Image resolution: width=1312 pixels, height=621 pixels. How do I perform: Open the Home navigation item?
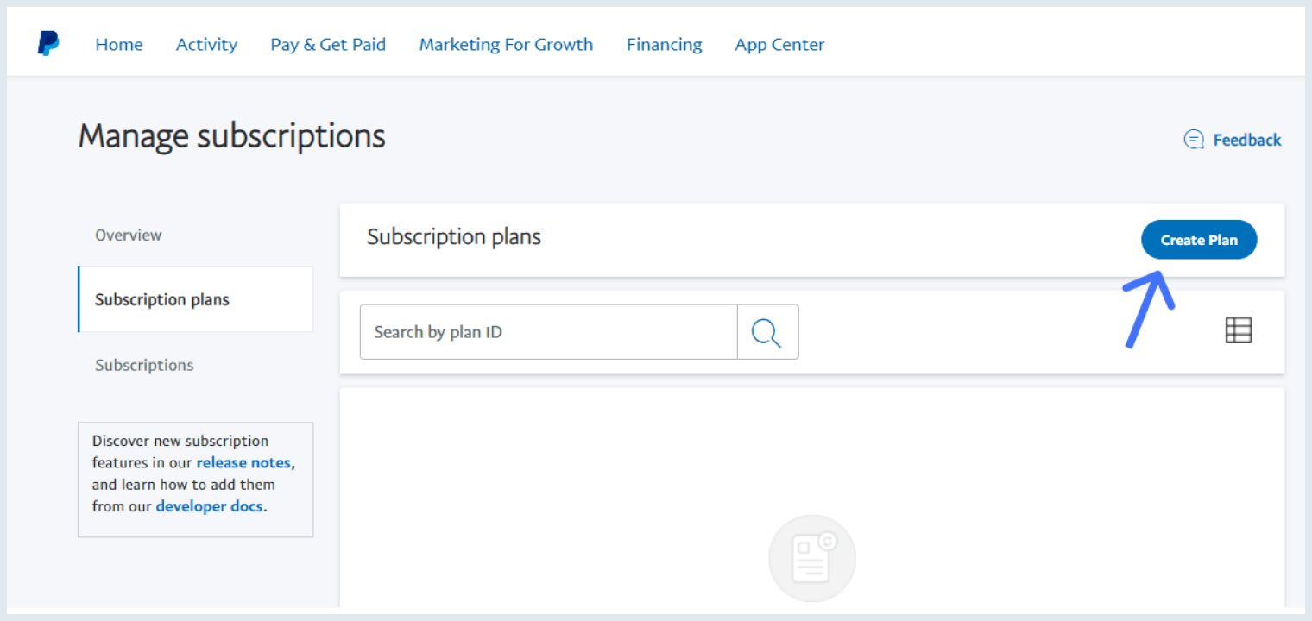pyautogui.click(x=118, y=44)
